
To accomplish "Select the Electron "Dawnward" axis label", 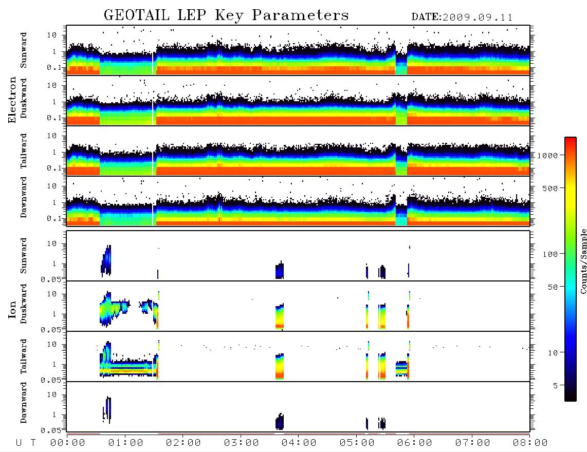I will [x=24, y=197].
